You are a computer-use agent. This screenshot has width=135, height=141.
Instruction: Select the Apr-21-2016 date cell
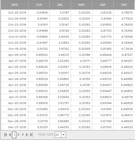[x=14, y=97]
